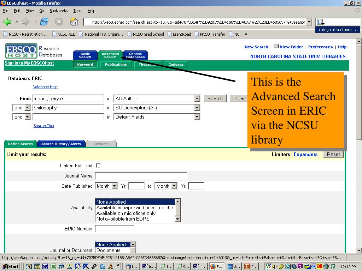
Task: Open the second 'and' operator dropdown
Action: click(x=28, y=117)
